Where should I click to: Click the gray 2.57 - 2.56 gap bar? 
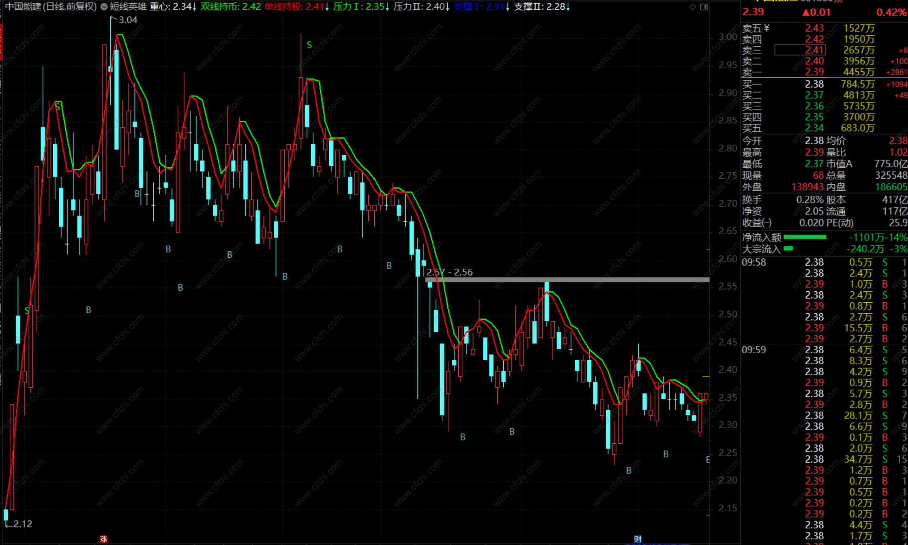click(567, 280)
